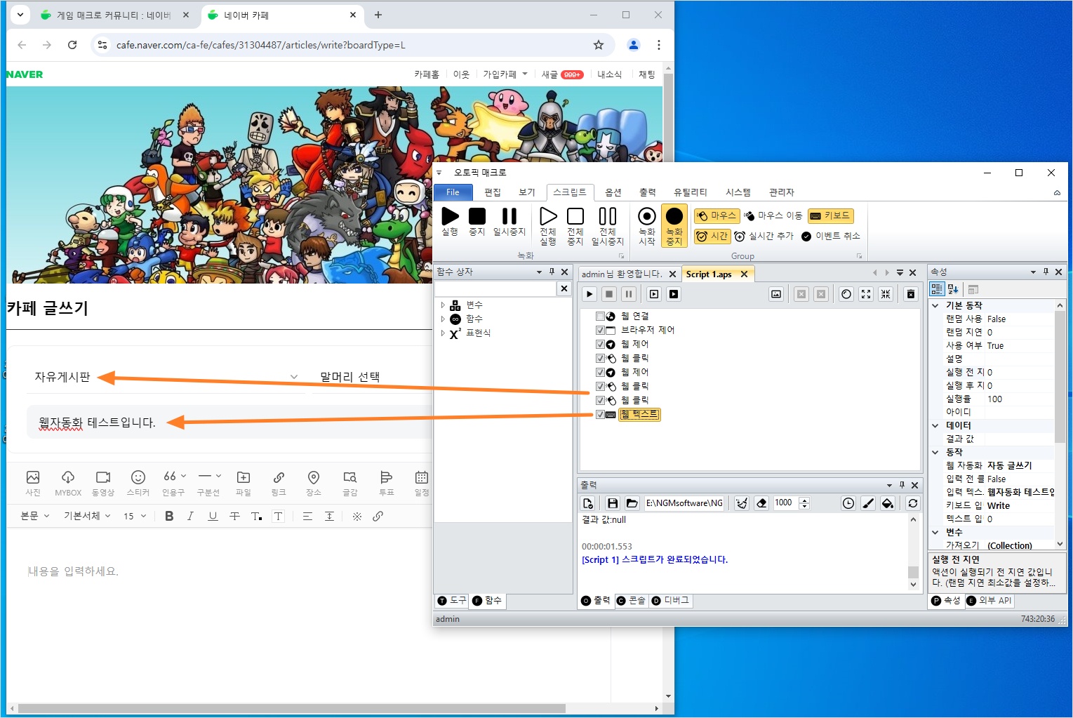Toggle the 시간 recording option
Viewport: 1073px width, 718px height.
tap(712, 236)
